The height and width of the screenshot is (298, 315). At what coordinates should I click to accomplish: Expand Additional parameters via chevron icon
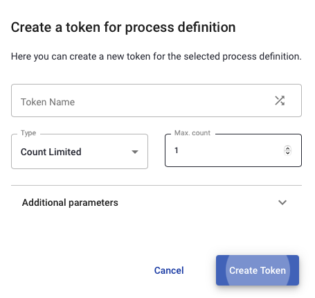click(x=282, y=202)
